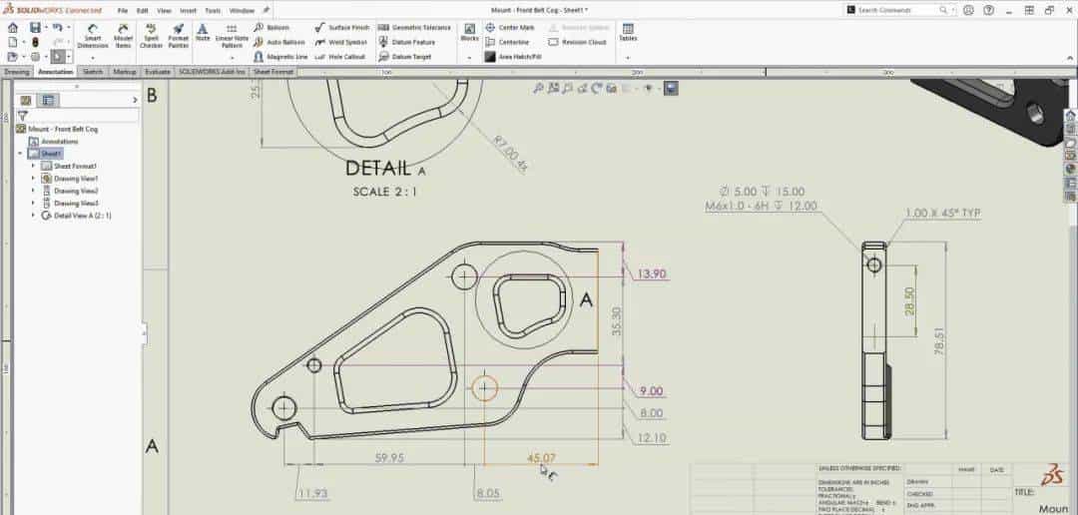Activate the Format Painter

[x=178, y=36]
